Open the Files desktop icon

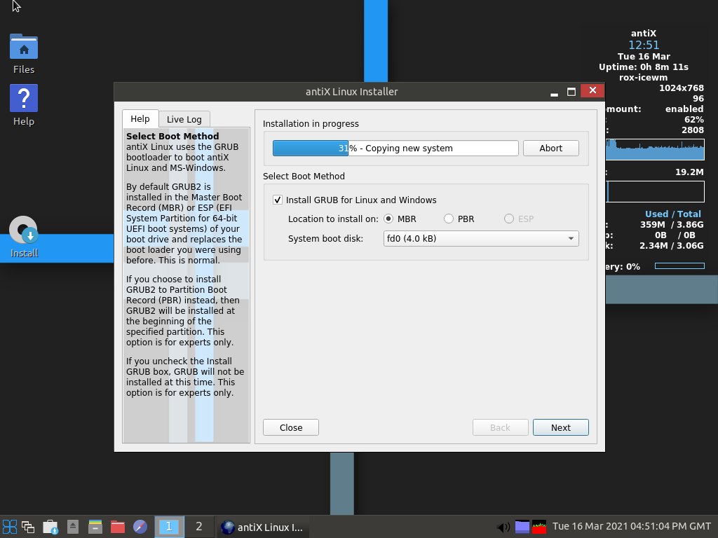coord(24,53)
